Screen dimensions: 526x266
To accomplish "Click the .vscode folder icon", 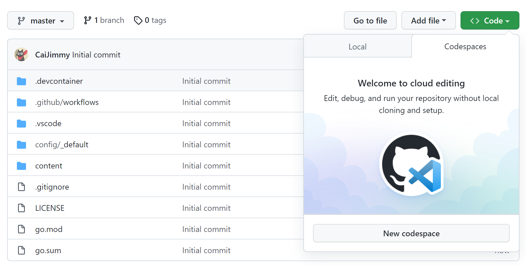I will [21, 123].
